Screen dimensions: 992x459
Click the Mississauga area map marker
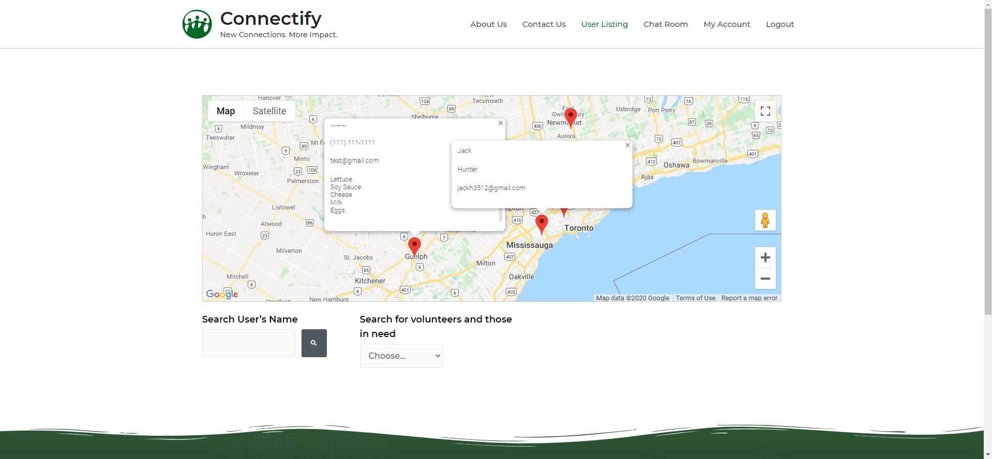[x=542, y=224]
